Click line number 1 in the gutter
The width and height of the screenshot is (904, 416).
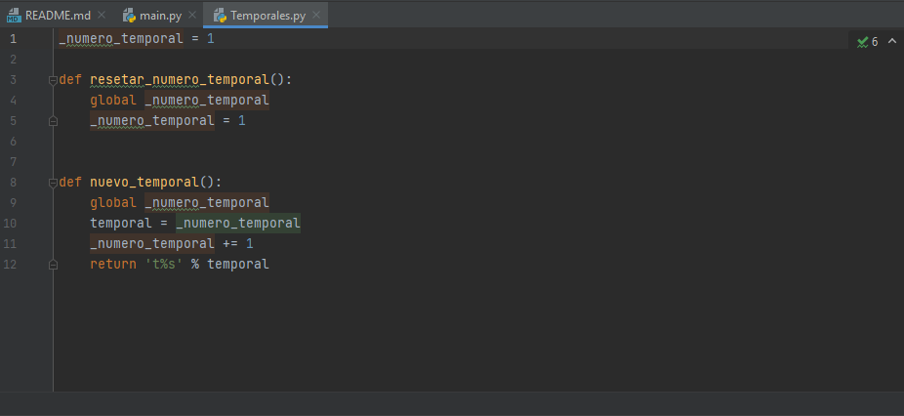click(x=14, y=39)
